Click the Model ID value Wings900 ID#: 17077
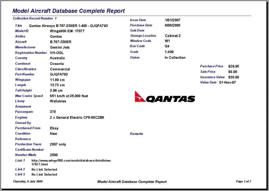 (67, 31)
